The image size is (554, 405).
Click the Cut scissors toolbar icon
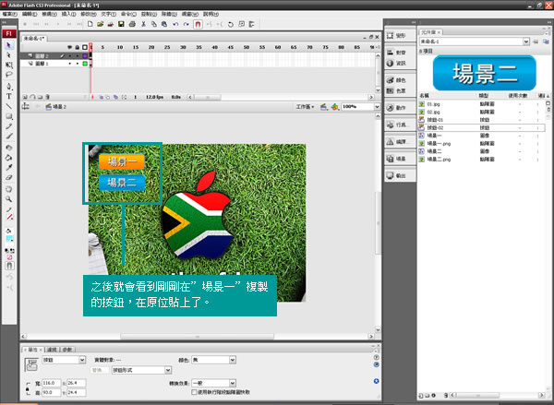click(143, 24)
